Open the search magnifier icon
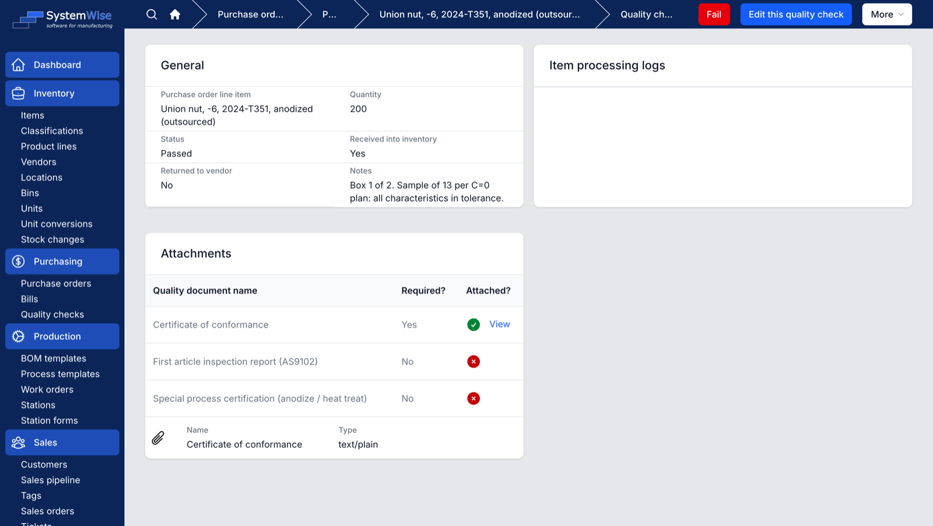This screenshot has height=526, width=933. tap(152, 15)
